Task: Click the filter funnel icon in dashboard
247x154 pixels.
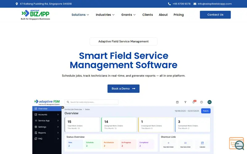Action: 186,102
